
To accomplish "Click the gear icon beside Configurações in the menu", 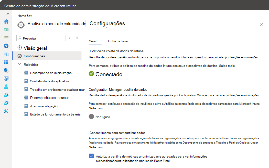I will (x=19, y=56).
